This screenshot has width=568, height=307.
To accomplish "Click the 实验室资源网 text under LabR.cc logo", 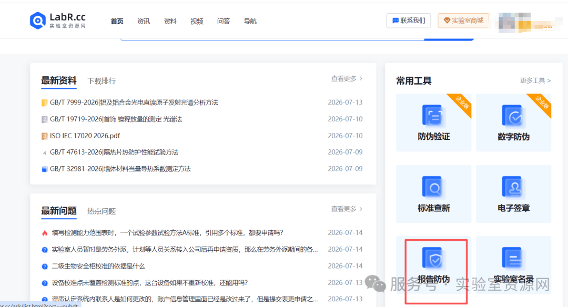I will click(x=68, y=26).
